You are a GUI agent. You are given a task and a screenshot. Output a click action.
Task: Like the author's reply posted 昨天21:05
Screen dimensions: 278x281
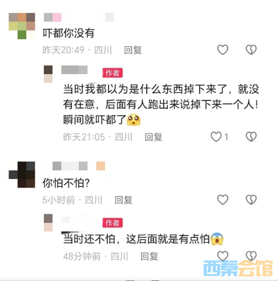216,137
